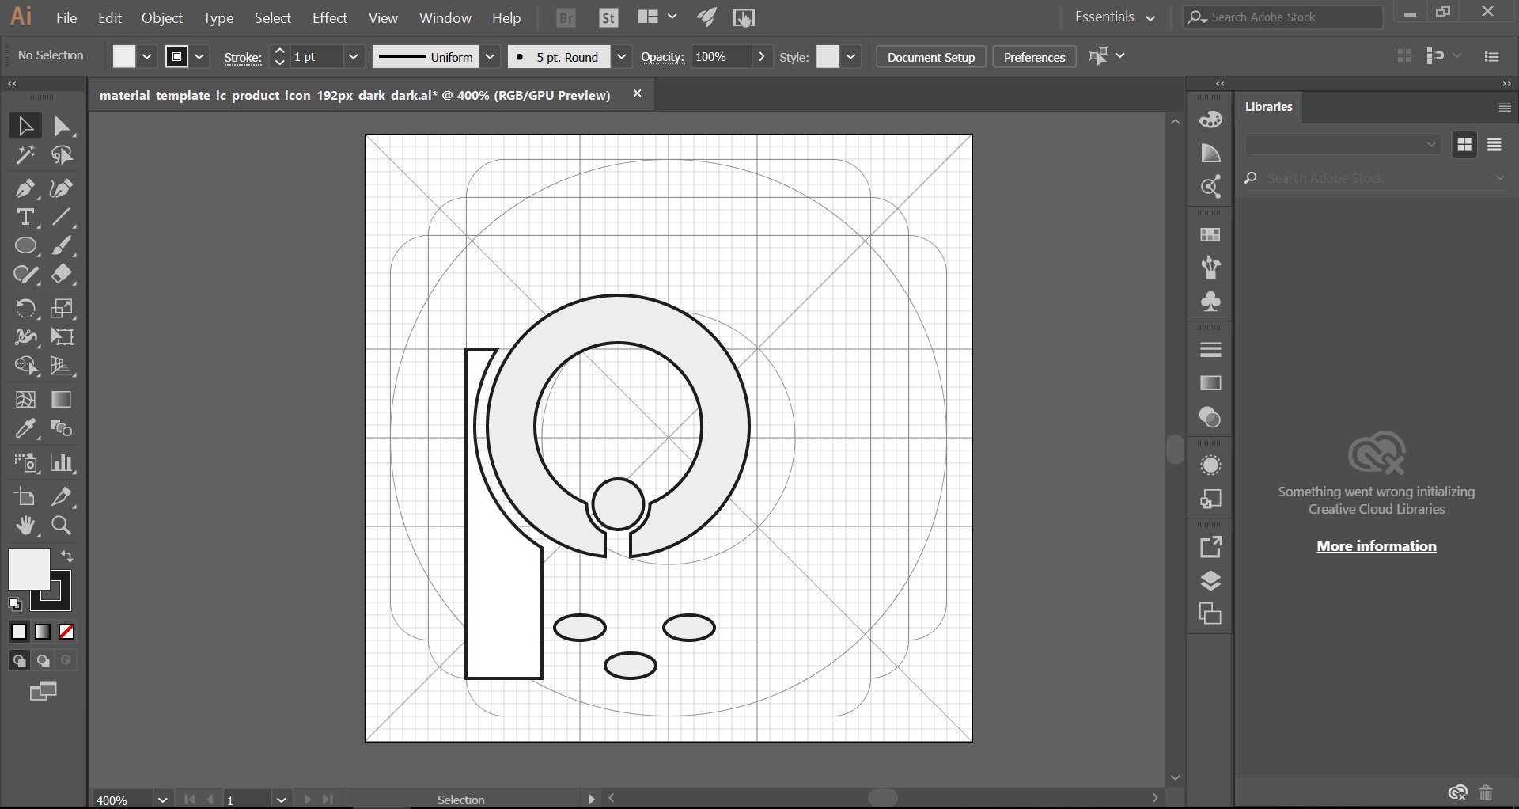1519x809 pixels.
Task: Switch Libraries panel to list view
Action: [x=1494, y=145]
